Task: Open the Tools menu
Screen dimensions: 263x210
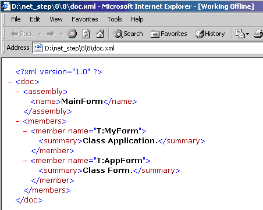Action: (115, 19)
